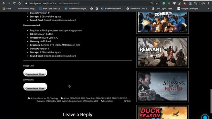The image size is (212, 119).
Task: Open the Duck Season thumbnail
Action: (x=163, y=112)
